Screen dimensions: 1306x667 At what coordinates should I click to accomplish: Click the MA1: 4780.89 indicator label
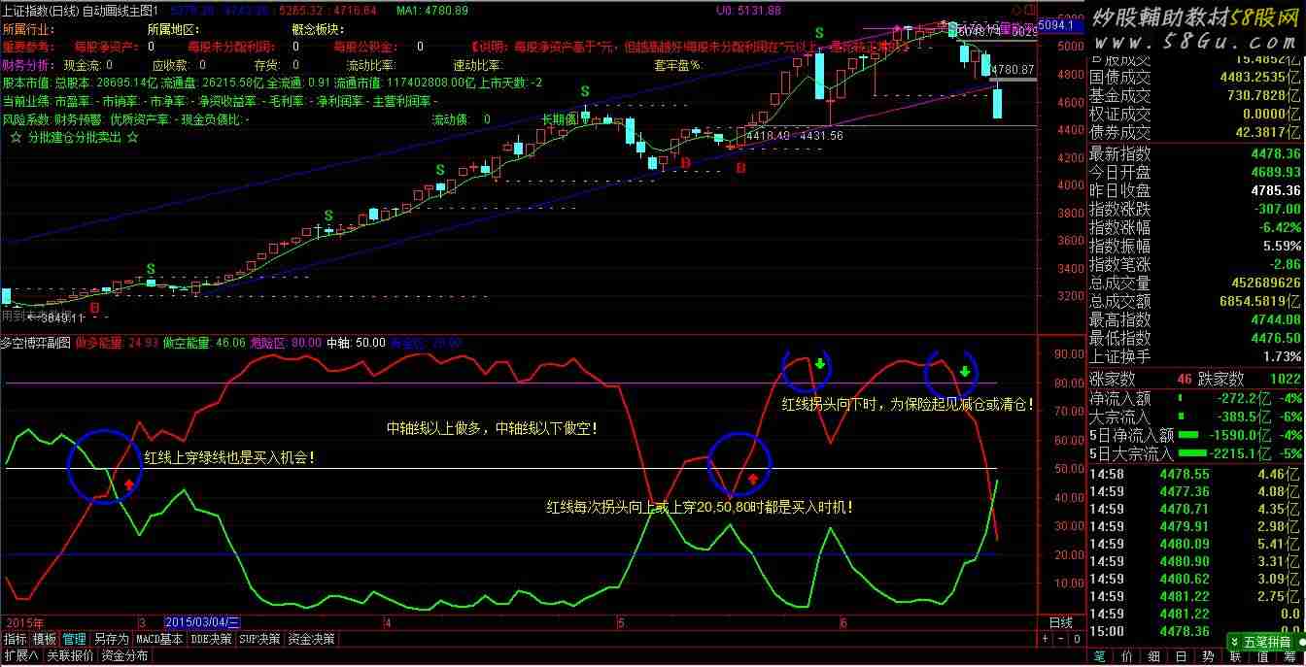click(x=432, y=11)
